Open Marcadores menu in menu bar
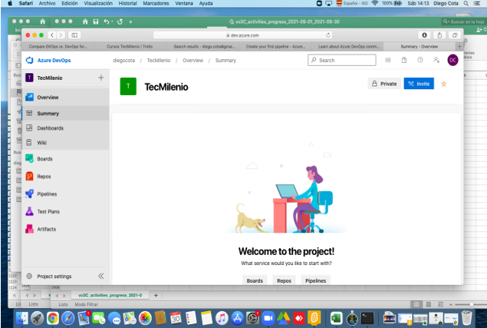 click(156, 3)
